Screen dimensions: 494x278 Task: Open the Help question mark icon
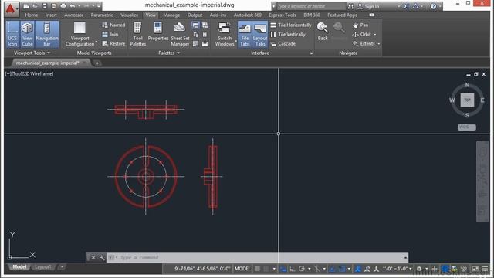click(x=434, y=6)
